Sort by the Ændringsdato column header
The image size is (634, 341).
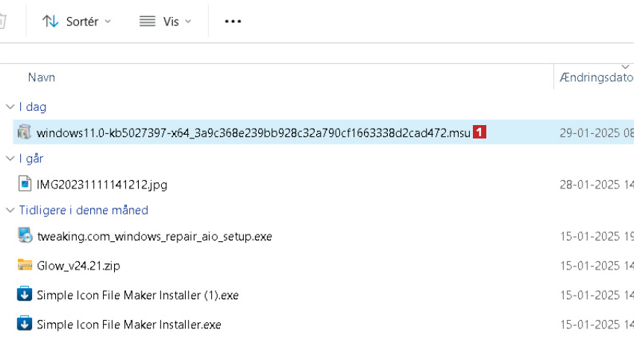click(594, 77)
